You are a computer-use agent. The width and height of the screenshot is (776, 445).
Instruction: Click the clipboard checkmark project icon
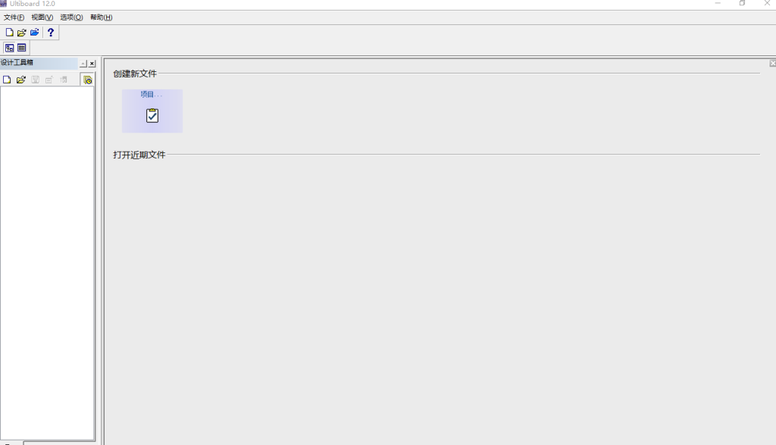(x=152, y=115)
